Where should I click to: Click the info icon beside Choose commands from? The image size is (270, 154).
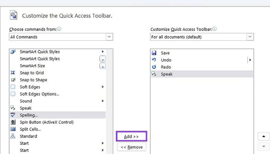tap(59, 29)
